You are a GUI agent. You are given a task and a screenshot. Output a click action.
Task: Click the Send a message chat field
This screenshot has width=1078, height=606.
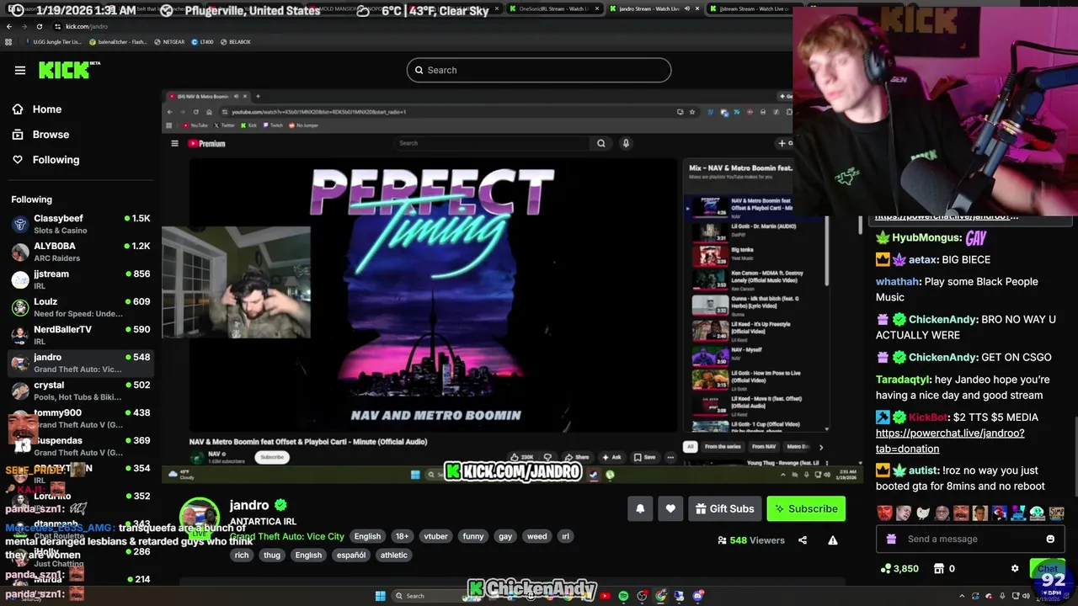click(971, 539)
